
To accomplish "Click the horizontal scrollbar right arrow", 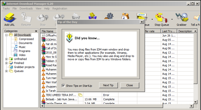I will pyautogui.click(x=191, y=106).
